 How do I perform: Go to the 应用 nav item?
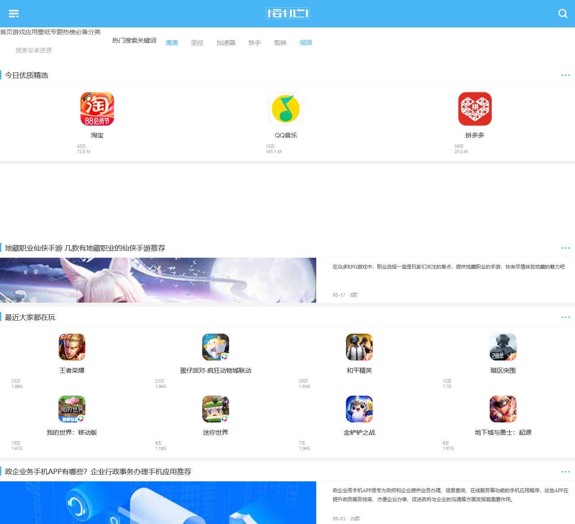[x=31, y=32]
